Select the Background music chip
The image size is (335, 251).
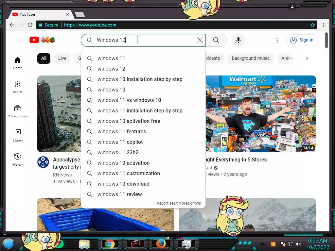point(251,58)
